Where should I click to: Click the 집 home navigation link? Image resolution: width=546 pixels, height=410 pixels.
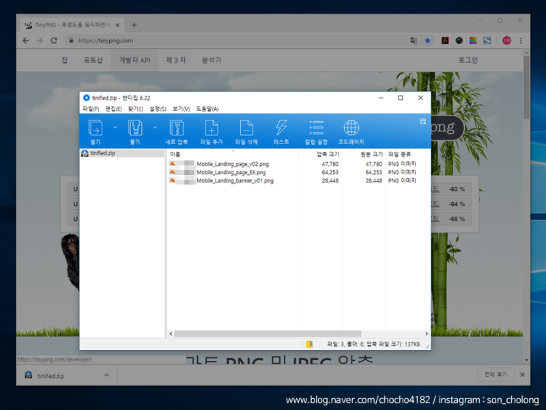64,60
